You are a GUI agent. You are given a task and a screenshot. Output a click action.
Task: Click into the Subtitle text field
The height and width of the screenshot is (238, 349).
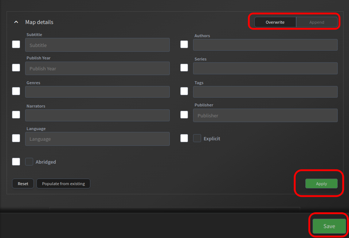[98, 45]
